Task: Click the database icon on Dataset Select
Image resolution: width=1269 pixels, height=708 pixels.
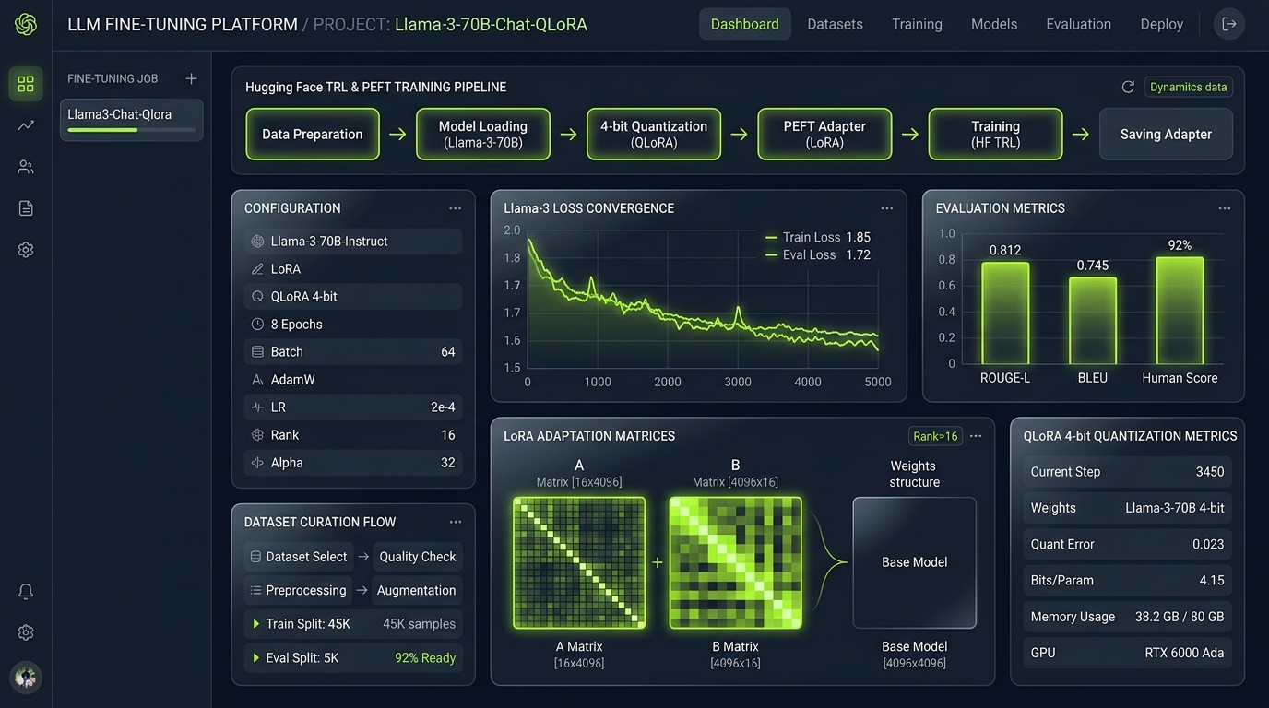Action: click(255, 557)
